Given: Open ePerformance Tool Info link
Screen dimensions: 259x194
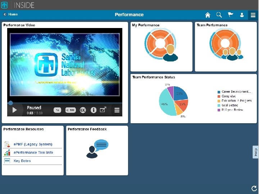Looking at the screenshot, I should pos(33,153).
